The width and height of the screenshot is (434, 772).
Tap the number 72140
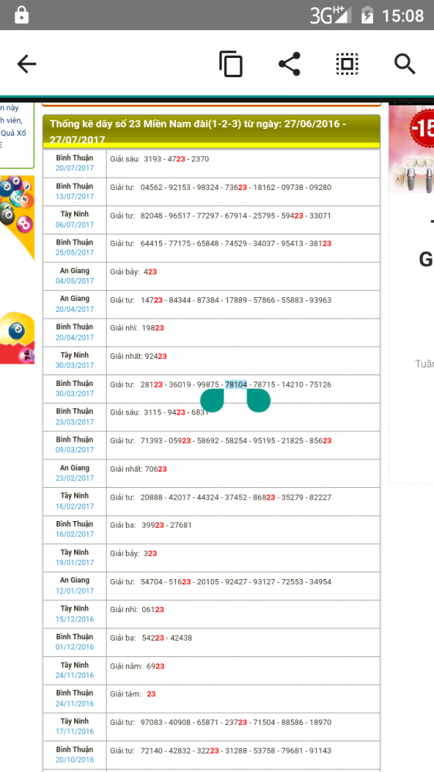151,751
